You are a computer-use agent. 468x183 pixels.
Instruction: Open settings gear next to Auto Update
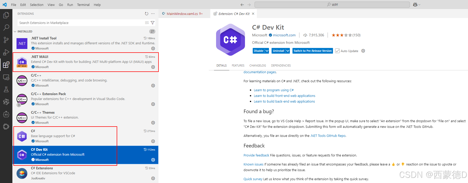point(363,51)
